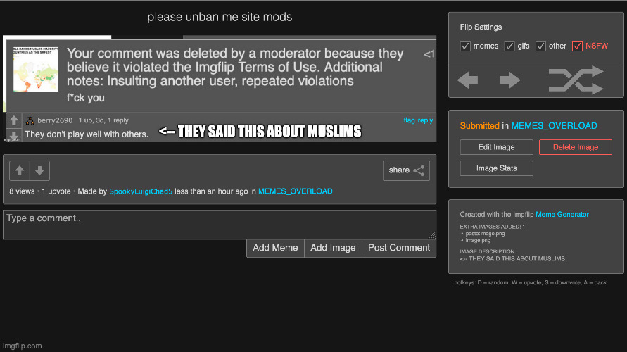
Task: Grab the comment box resize handle
Action: [x=432, y=236]
